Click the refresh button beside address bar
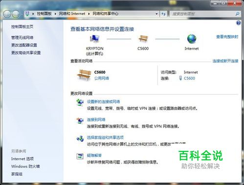Screen dimensions: 244x185 (x=163, y=14)
